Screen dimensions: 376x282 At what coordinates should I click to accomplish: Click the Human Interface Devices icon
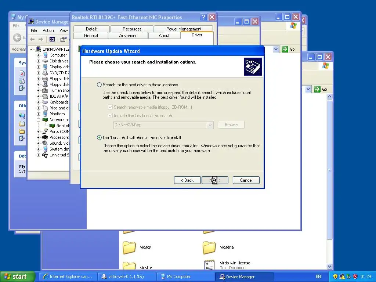(45, 90)
